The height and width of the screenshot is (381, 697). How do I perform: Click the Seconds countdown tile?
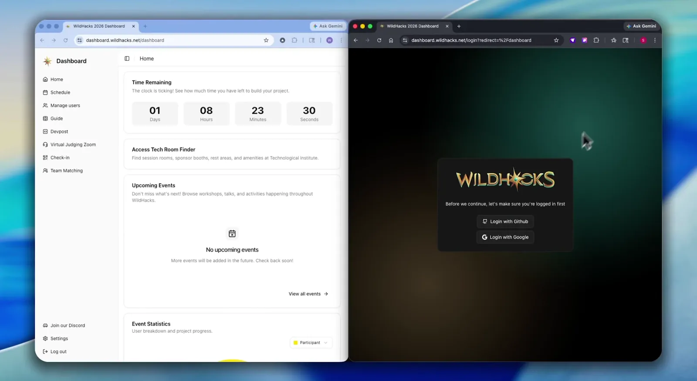pos(309,114)
